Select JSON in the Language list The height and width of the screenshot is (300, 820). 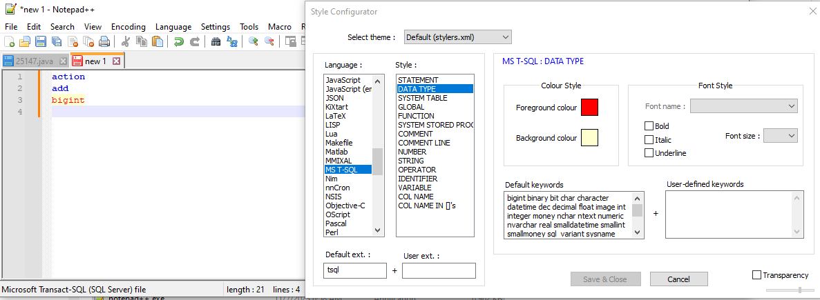click(x=347, y=97)
